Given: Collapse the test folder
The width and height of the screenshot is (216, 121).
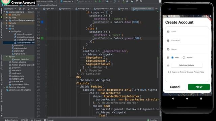Looking at the screenshot, I should tap(7, 56).
